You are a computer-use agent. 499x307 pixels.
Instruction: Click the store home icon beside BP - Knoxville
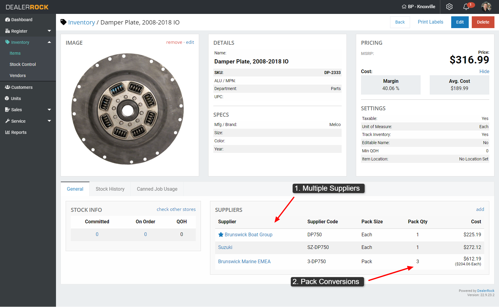pos(404,7)
